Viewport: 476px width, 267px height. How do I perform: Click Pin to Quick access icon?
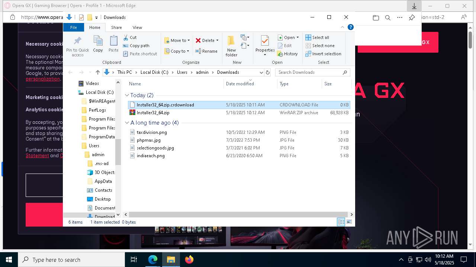77,47
